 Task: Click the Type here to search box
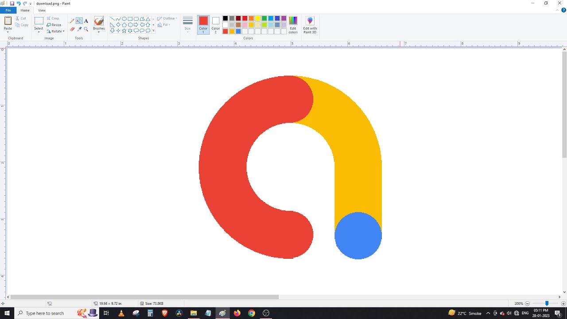coord(56,313)
